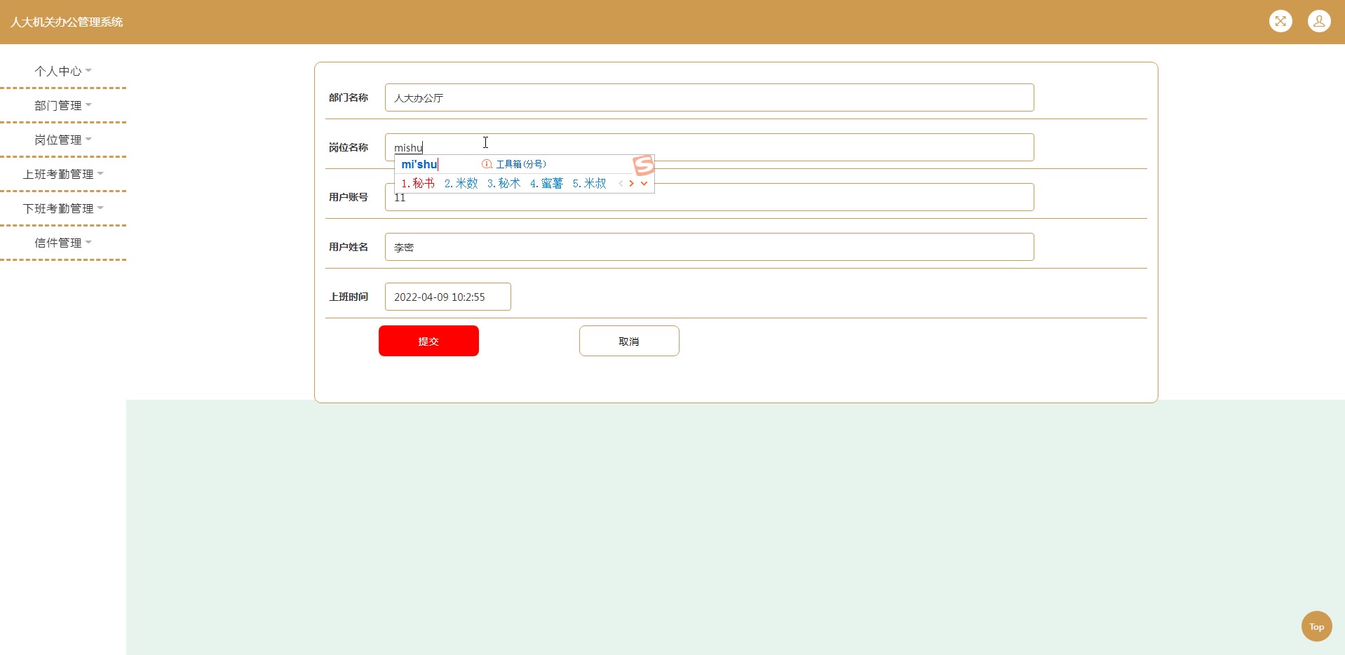Click the fullscreen toggle icon in header

(x=1280, y=21)
